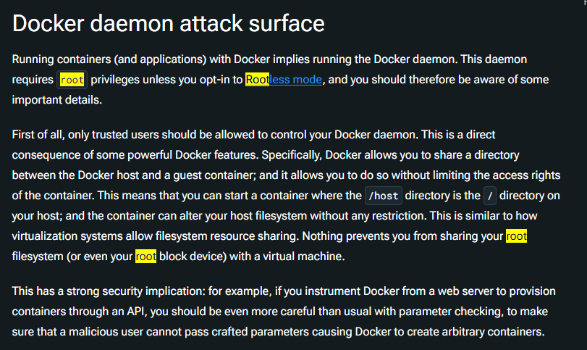Click 'Running containers' at paragraph start
587x350 pixels.
62,59
